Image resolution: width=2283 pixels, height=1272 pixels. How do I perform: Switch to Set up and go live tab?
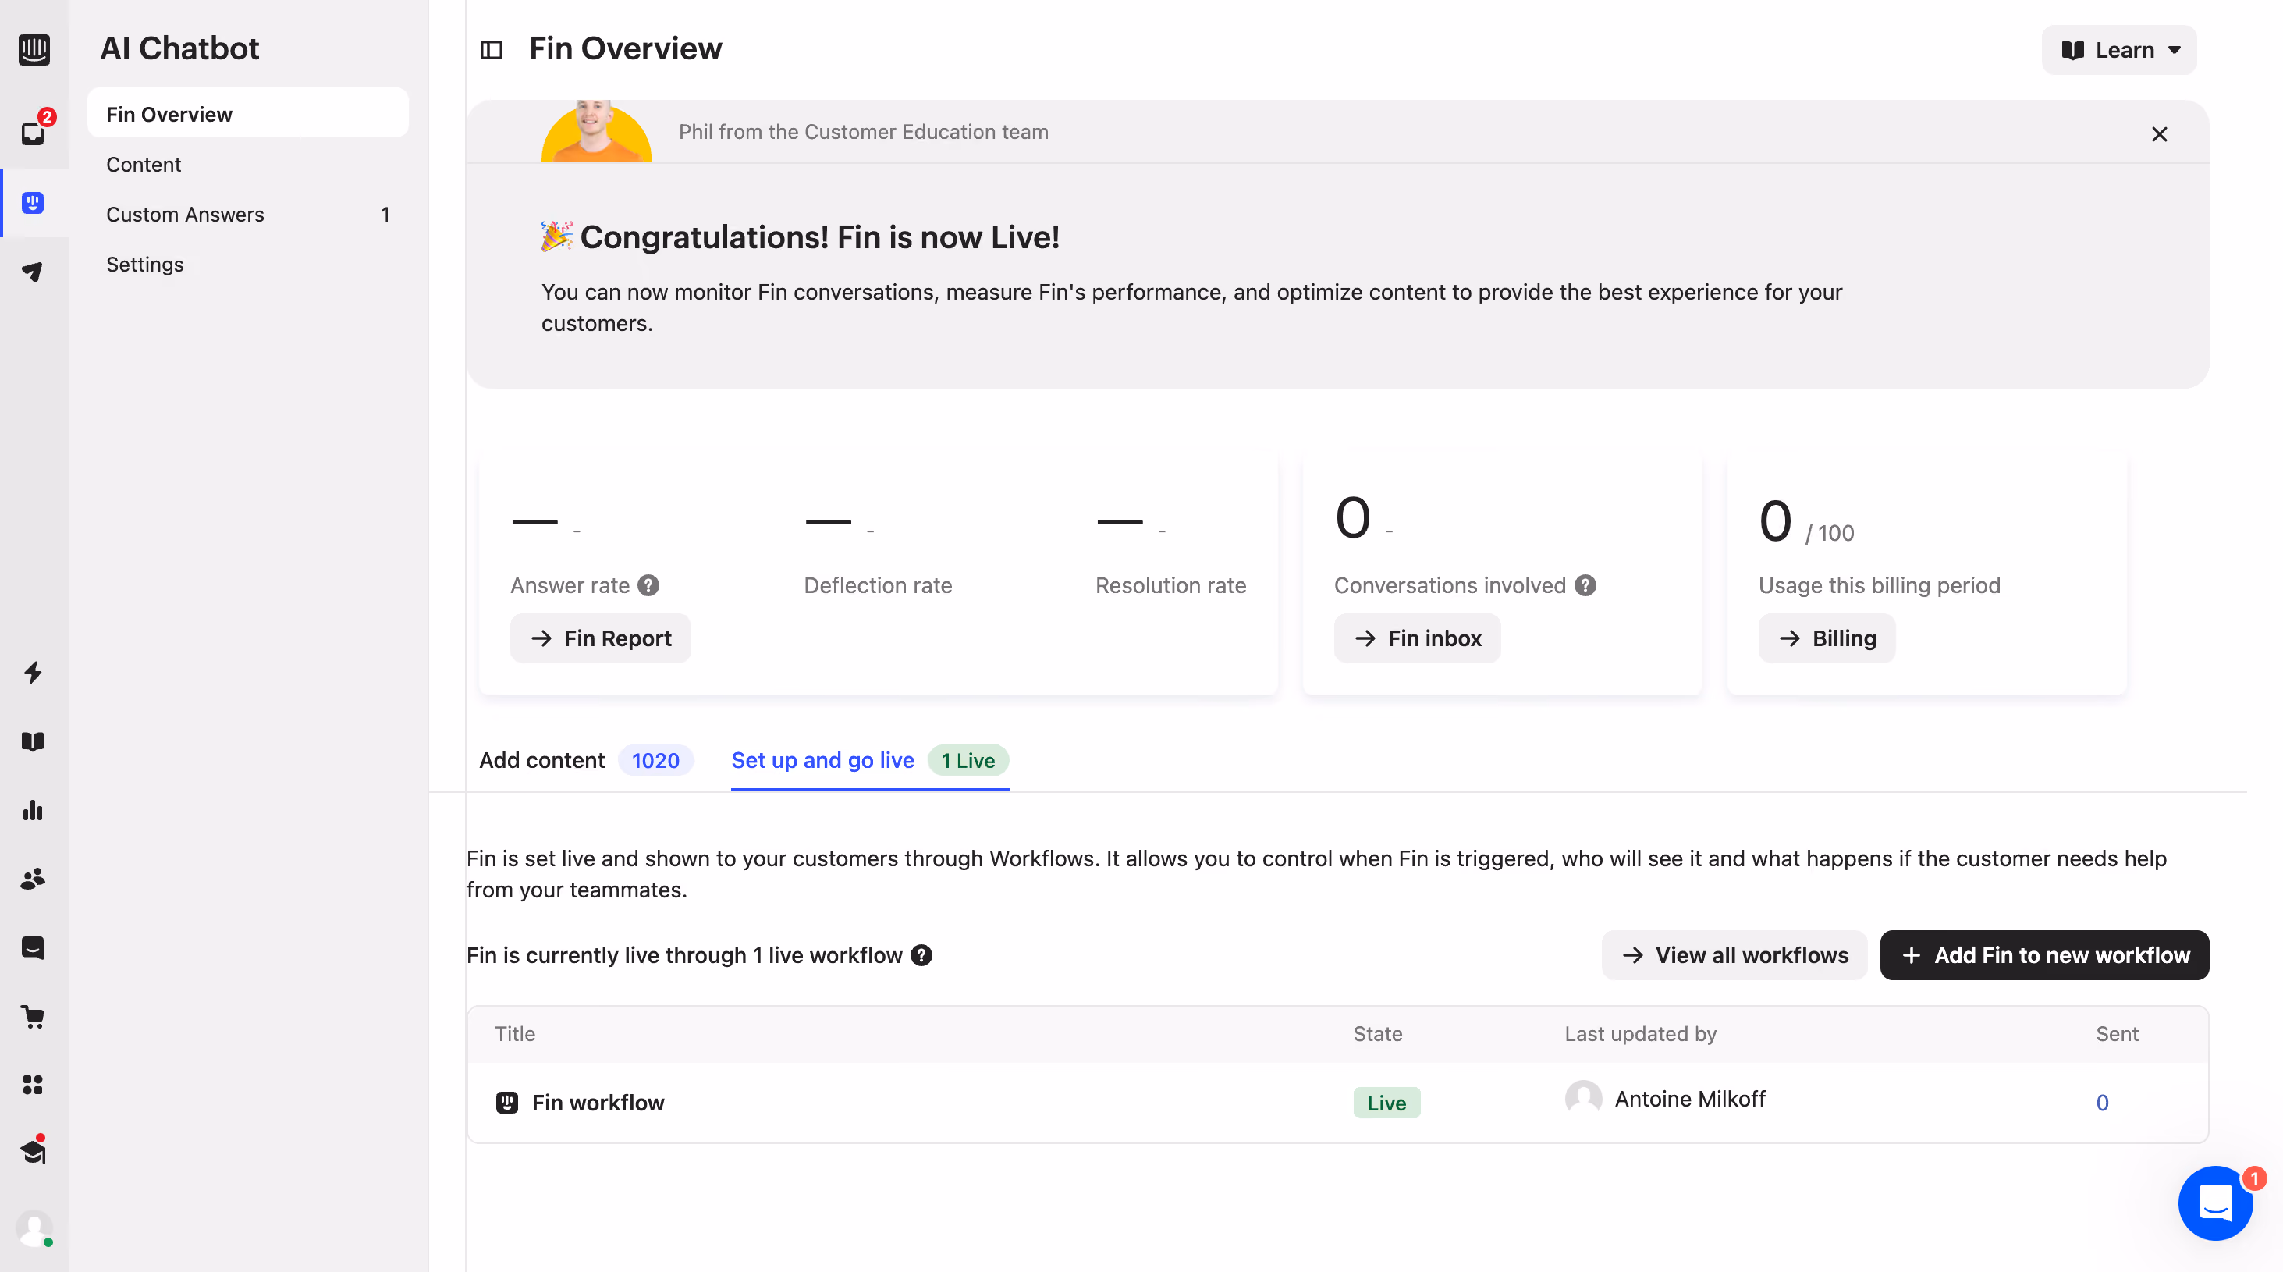point(869,759)
